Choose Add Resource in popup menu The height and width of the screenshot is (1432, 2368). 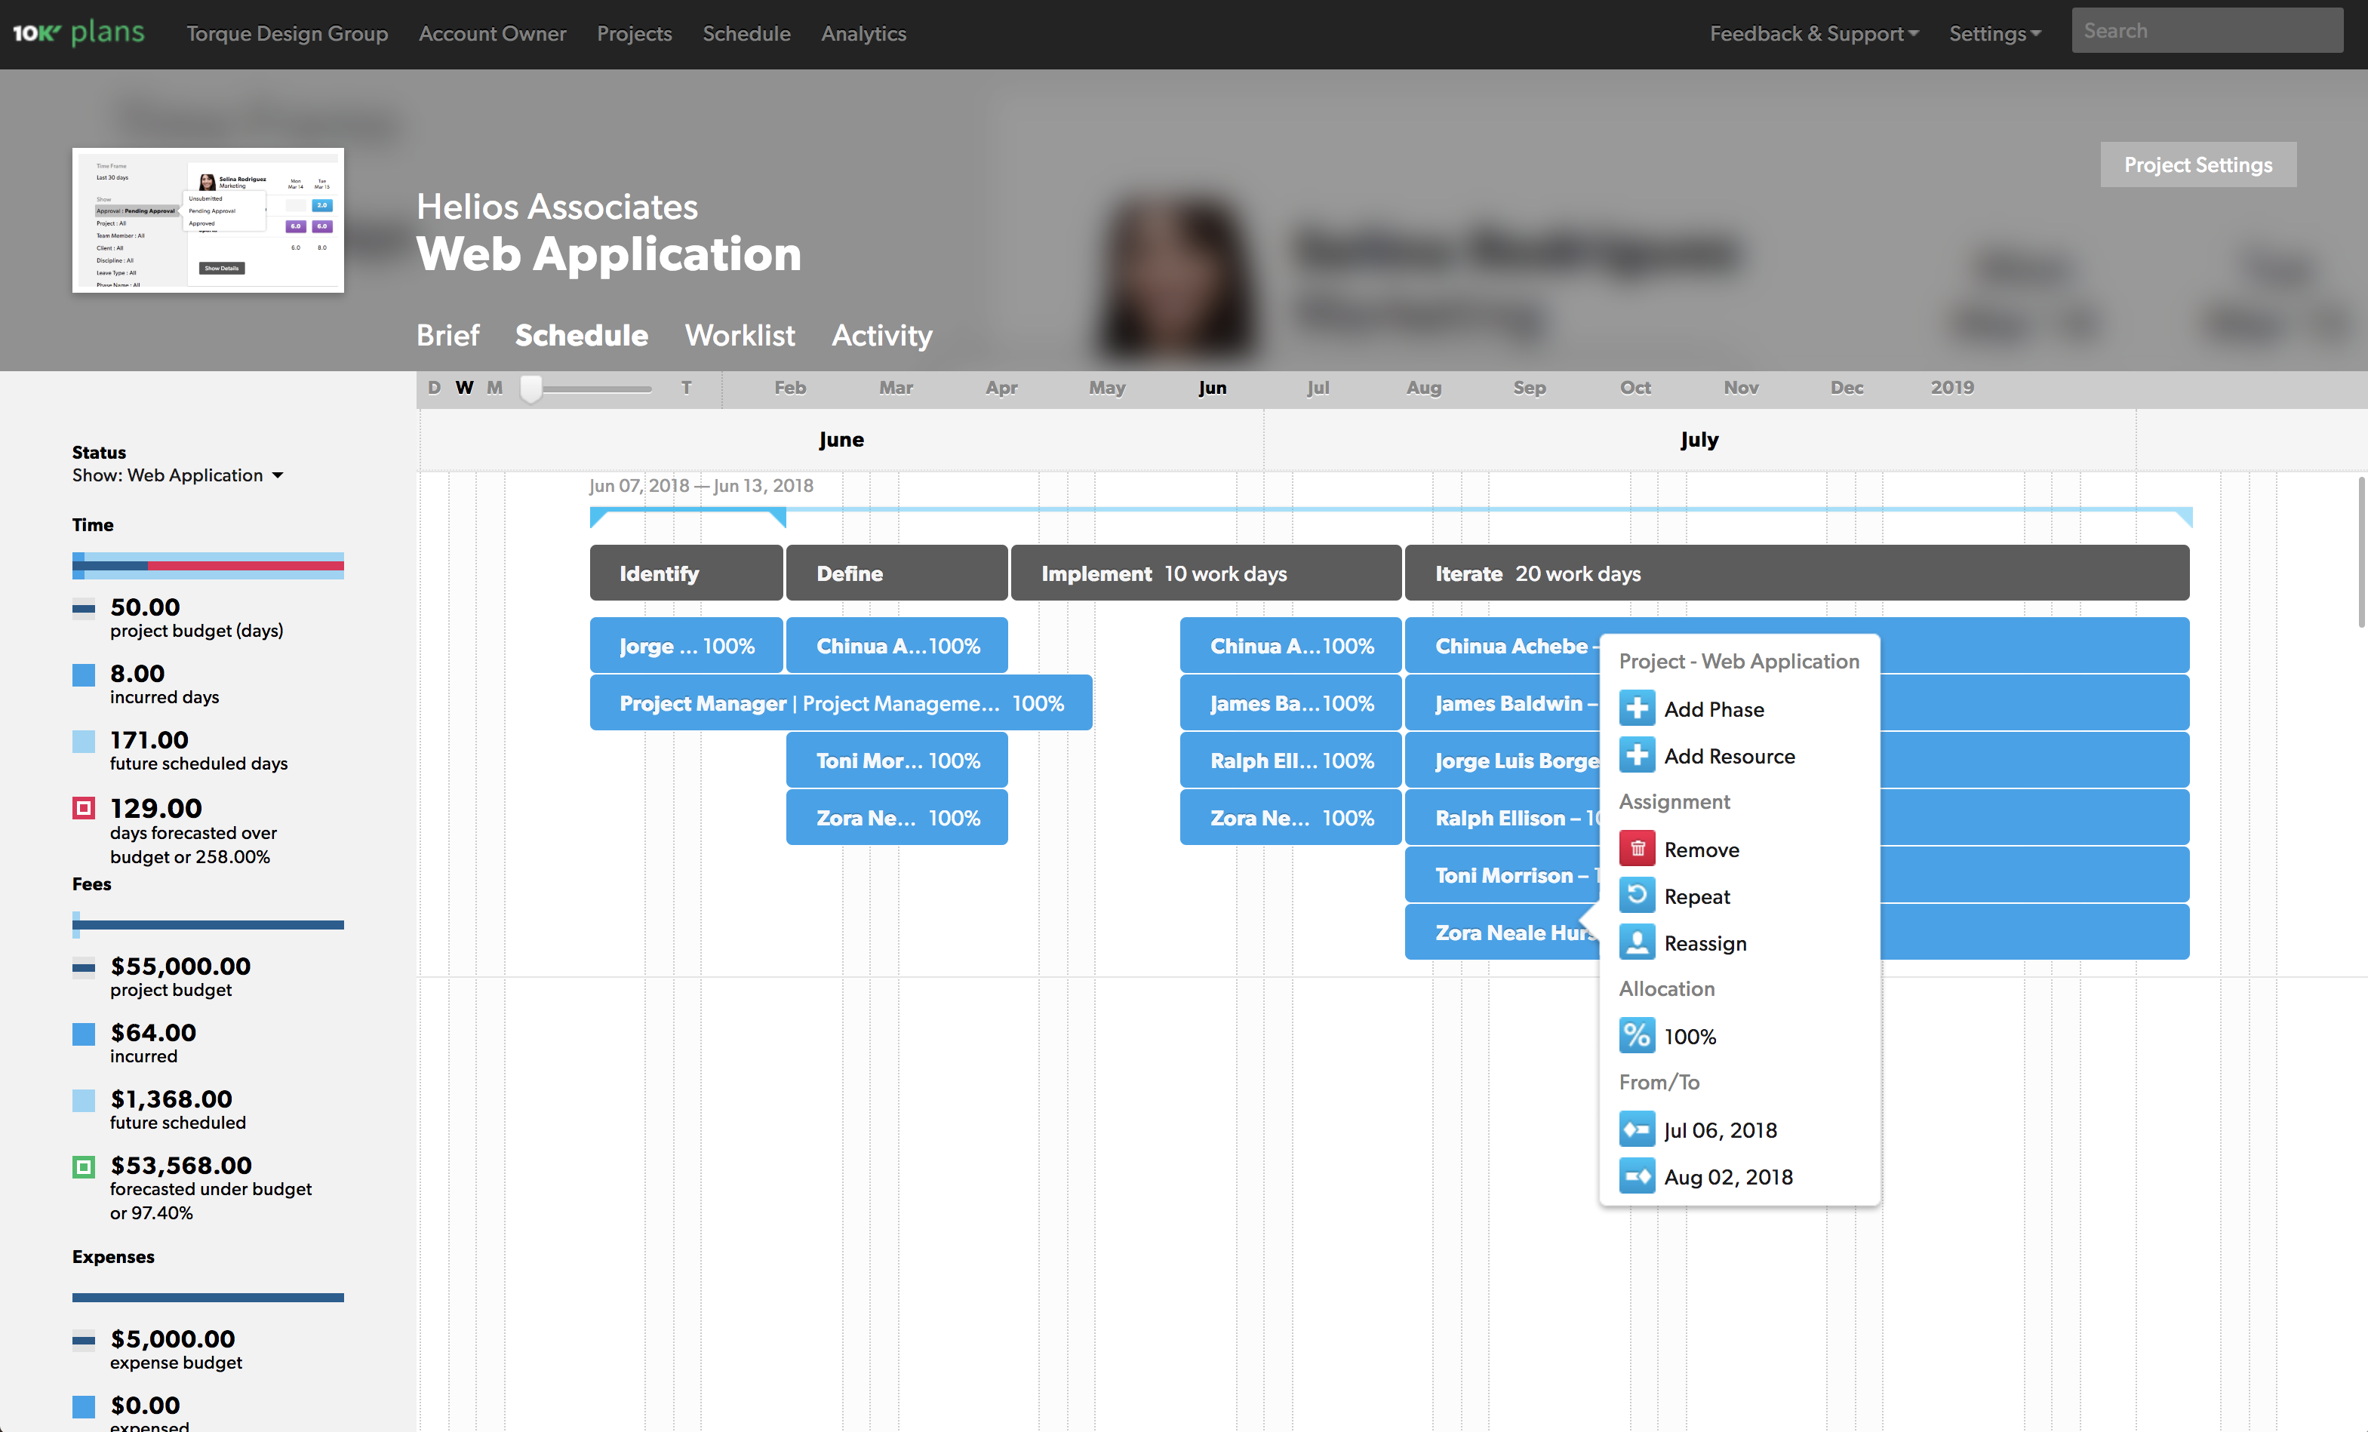coord(1729,757)
